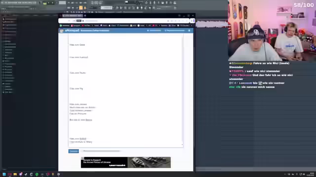Screen dimensions: 316x177
Task: Open File Explorer from the taskbar
Action: click(x=15, y=174)
